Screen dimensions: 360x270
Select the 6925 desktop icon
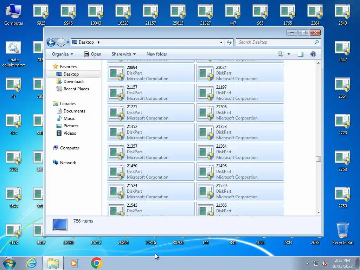click(41, 15)
